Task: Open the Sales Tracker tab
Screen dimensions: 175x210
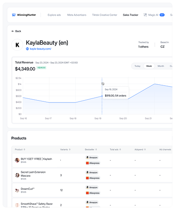Action: point(130,15)
